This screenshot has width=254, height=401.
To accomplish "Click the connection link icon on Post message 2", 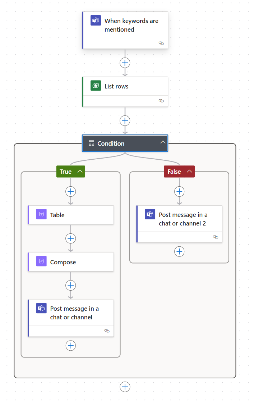I will click(x=215, y=237).
